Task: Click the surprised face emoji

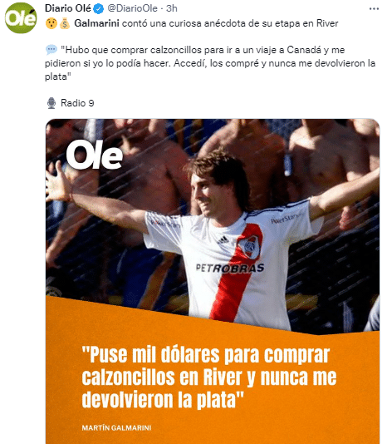Action: pos(51,23)
